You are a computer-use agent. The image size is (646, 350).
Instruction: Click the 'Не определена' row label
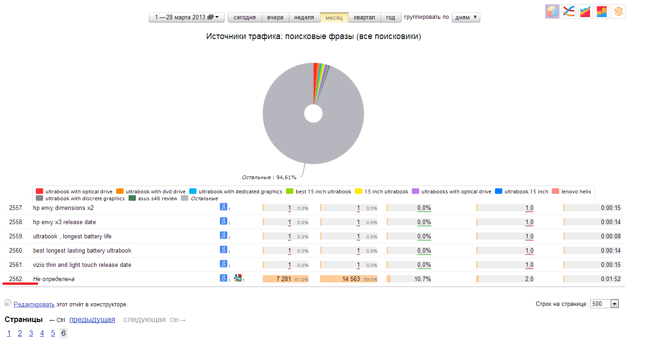54,279
